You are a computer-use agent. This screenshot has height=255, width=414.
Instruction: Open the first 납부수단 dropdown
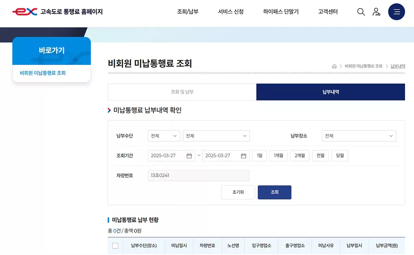(x=163, y=136)
